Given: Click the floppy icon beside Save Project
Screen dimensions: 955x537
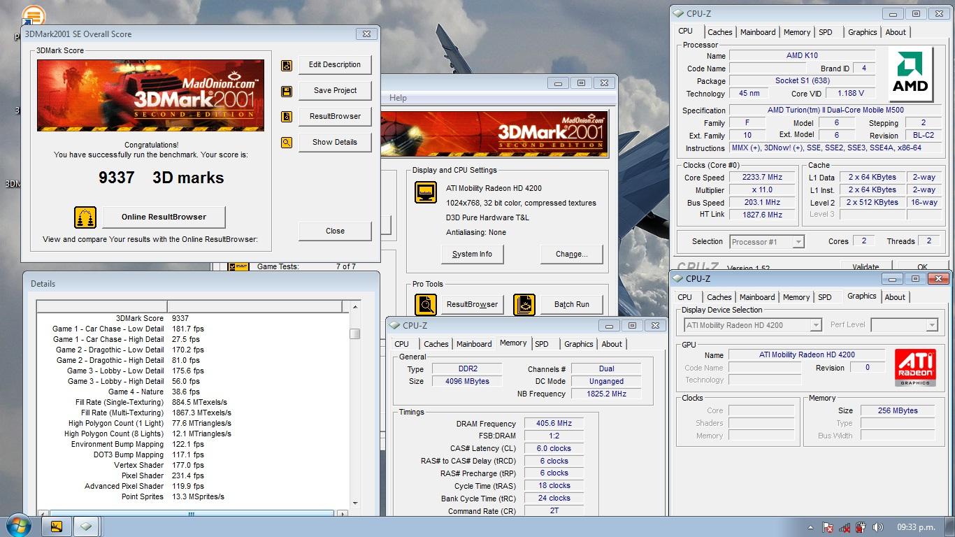Looking at the screenshot, I should point(287,91).
